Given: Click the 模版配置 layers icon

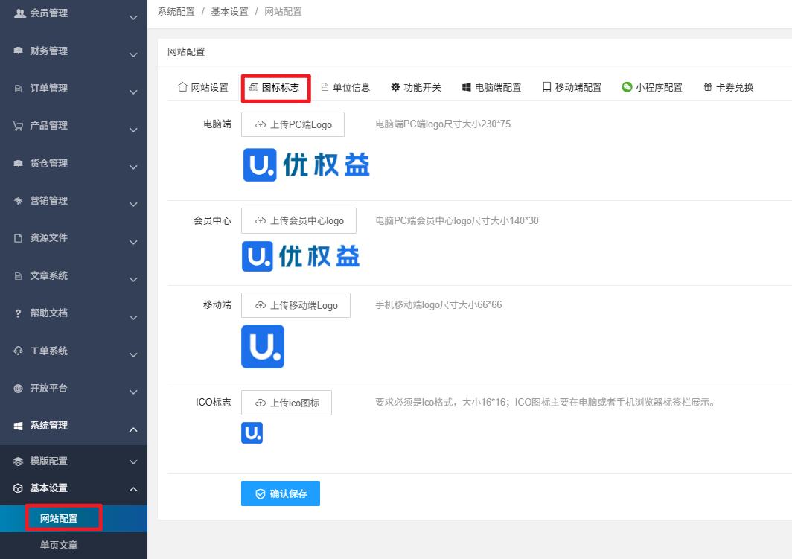Looking at the screenshot, I should (x=18, y=461).
